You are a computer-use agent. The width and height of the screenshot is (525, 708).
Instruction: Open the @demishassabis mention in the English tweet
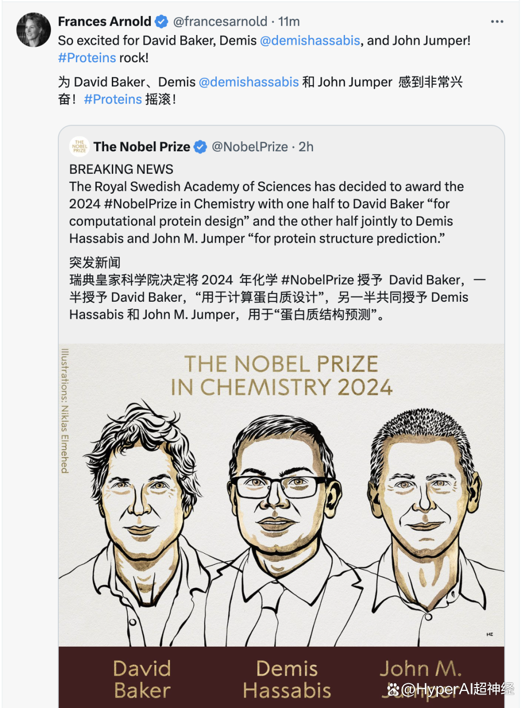click(x=310, y=40)
